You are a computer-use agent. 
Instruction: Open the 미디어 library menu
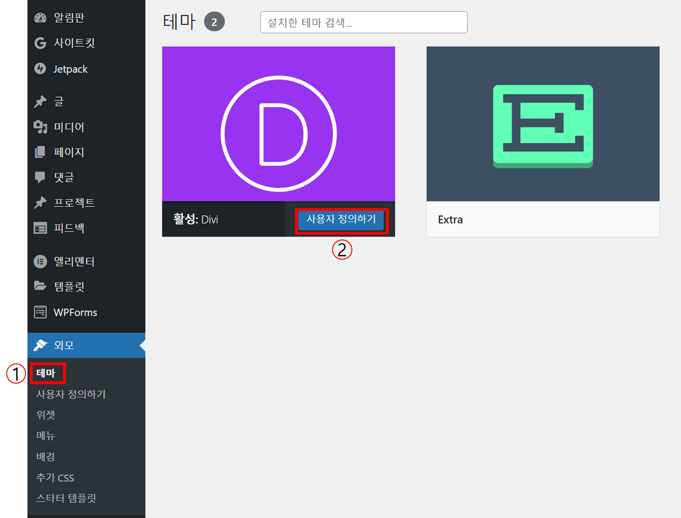click(86, 127)
